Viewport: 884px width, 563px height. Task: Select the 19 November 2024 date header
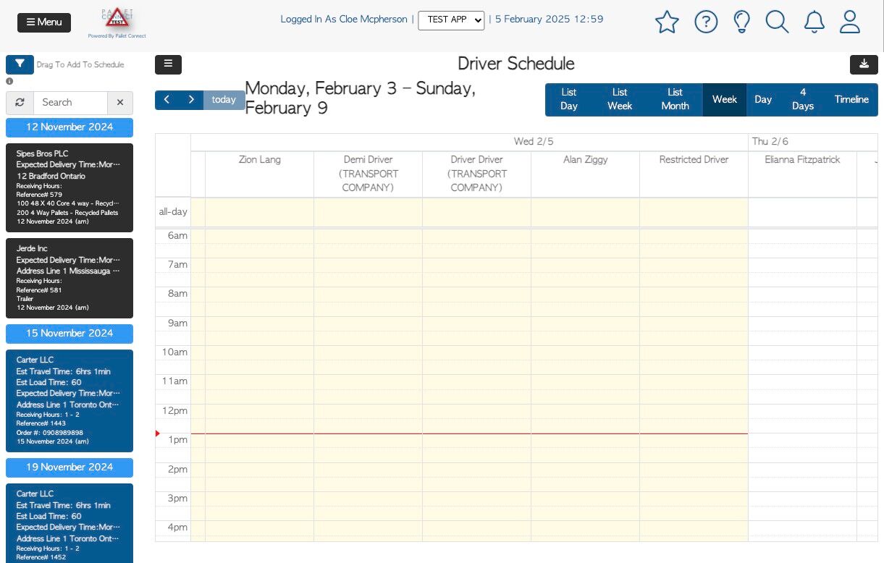point(70,467)
